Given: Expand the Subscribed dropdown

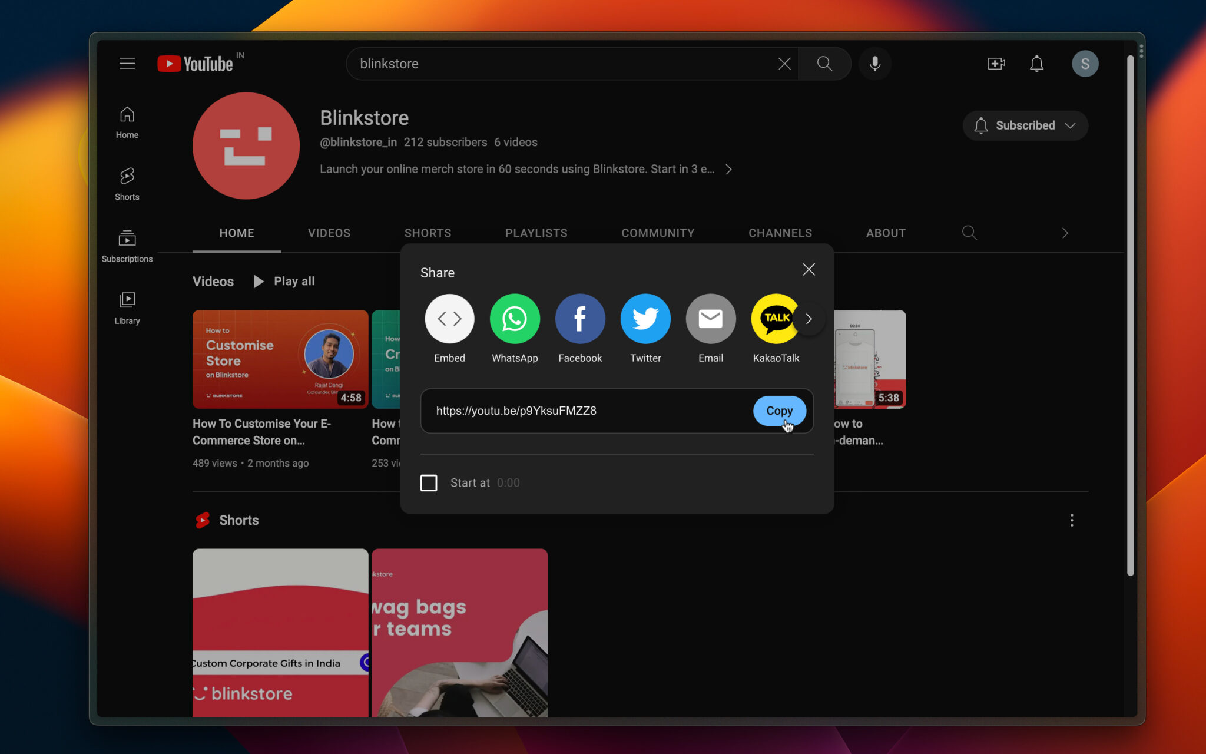Looking at the screenshot, I should pos(1025,125).
